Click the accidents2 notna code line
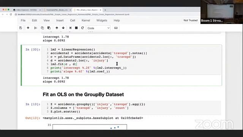The image size is (243, 137). coord(99,53)
